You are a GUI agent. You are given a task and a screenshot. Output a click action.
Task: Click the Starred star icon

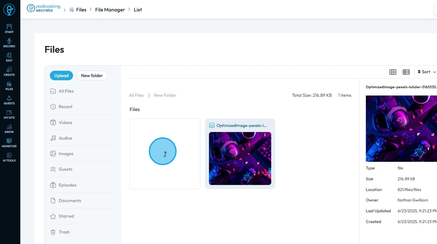[53, 216]
